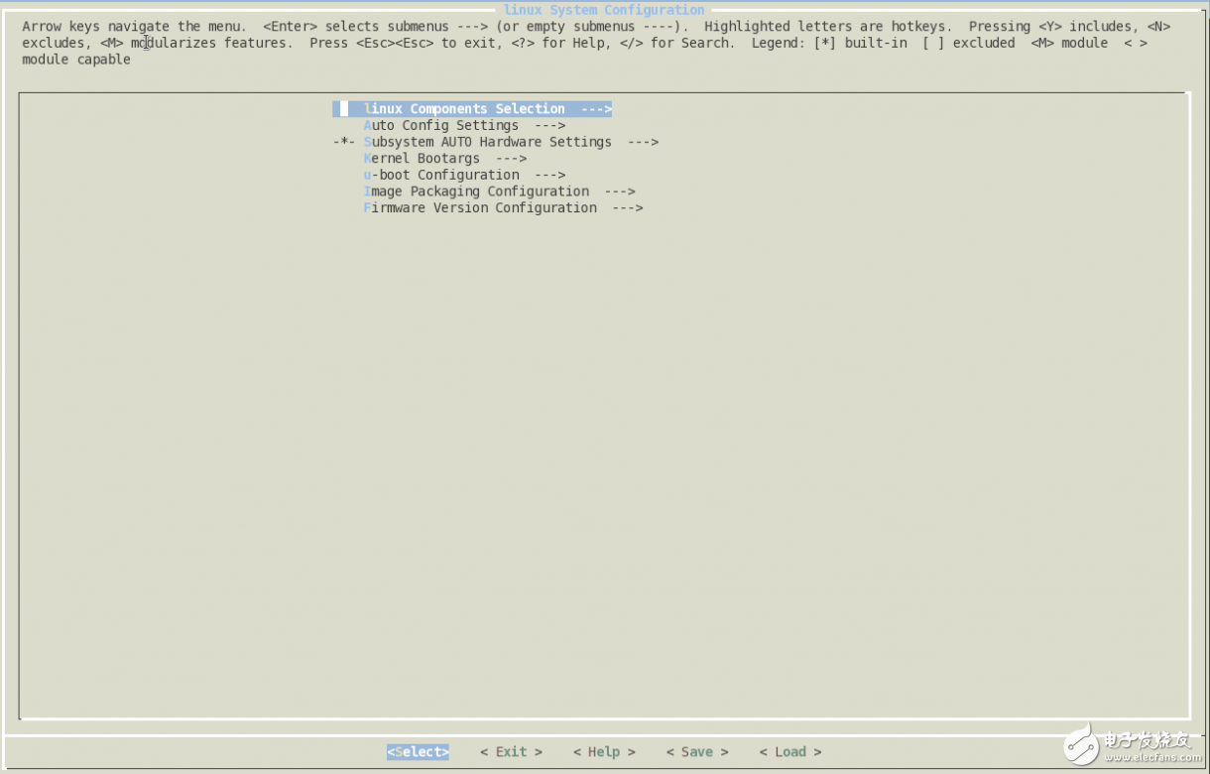Click the < Exit > button
Image resolution: width=1210 pixels, height=774 pixels.
coord(510,751)
